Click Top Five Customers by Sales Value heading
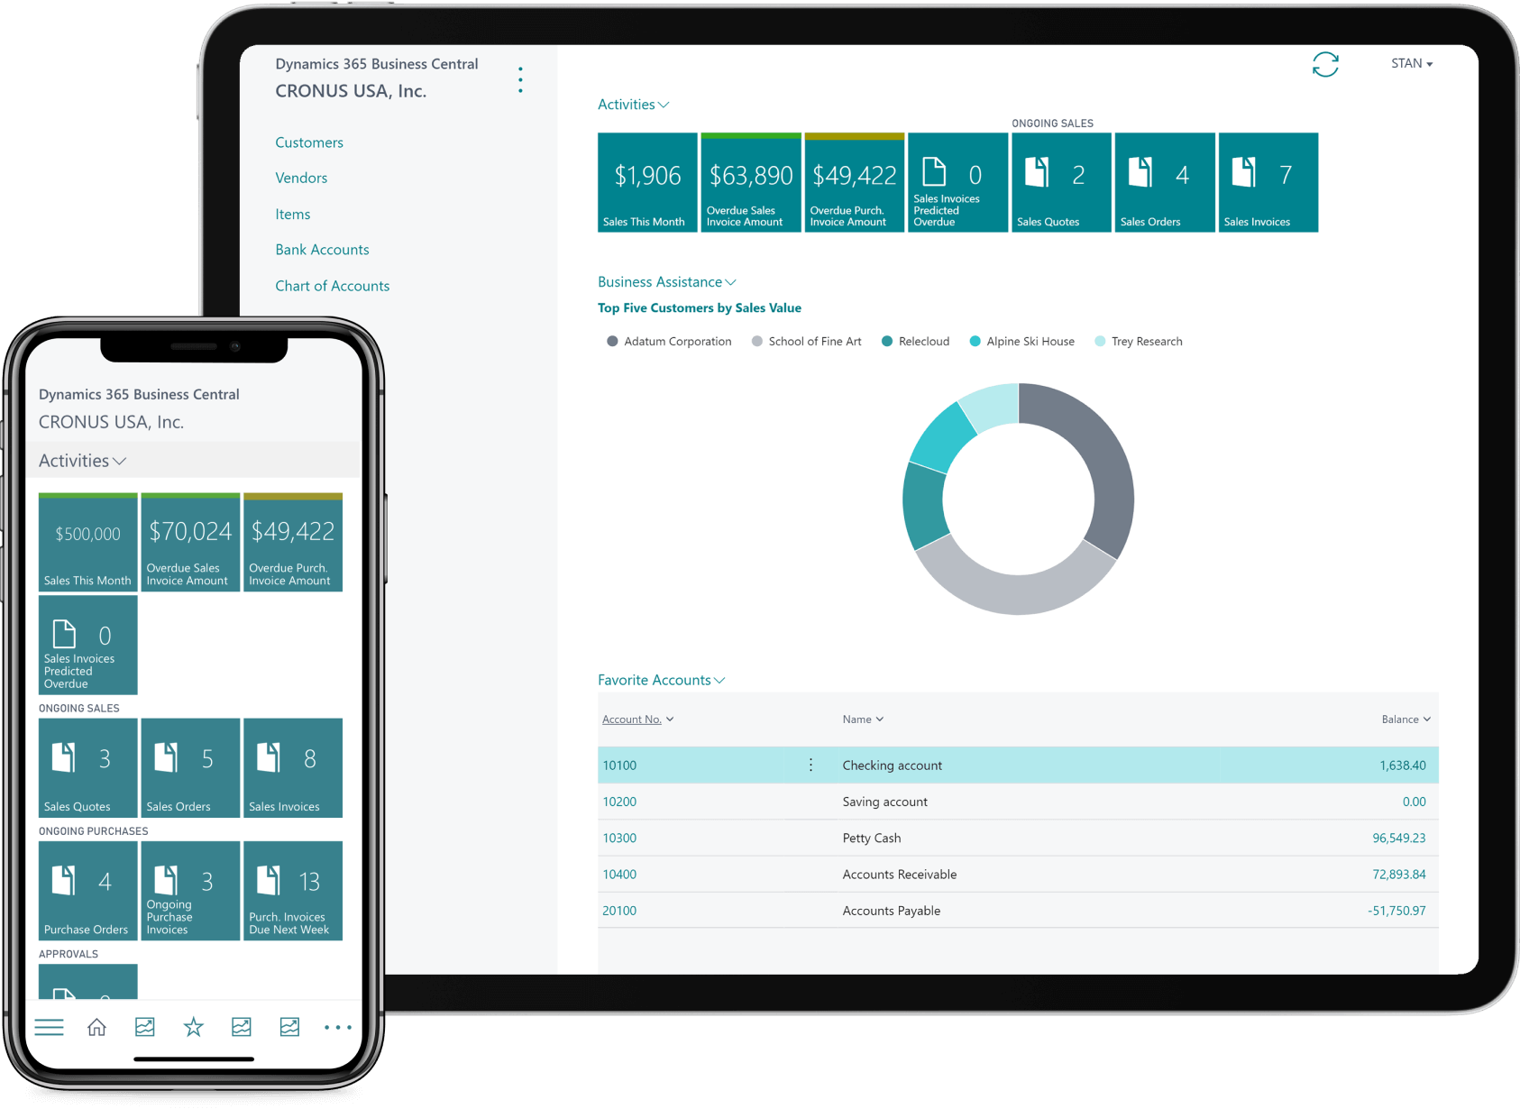The width and height of the screenshot is (1520, 1109). (700, 307)
